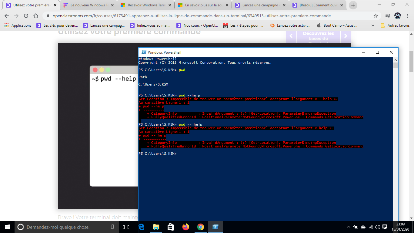Click the microphone icon in Cortana search
The width and height of the screenshot is (414, 233).
pyautogui.click(x=113, y=227)
